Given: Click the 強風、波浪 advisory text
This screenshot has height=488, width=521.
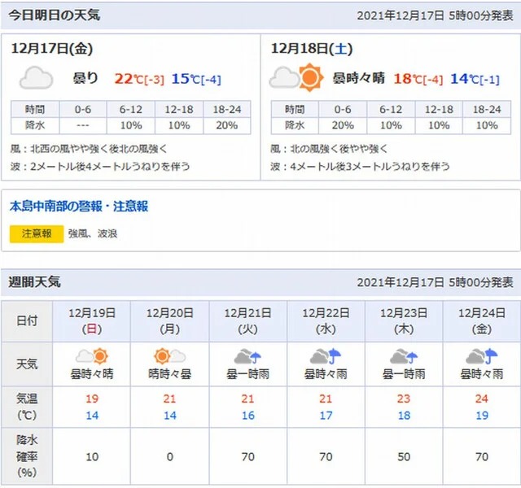Looking at the screenshot, I should (93, 233).
